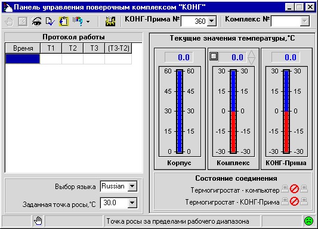Click the Корпус temperature value 0.0
The image size is (318, 229).
179,57
